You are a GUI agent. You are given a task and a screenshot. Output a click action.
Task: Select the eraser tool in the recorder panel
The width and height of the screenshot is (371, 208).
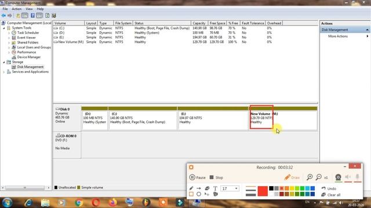207,188
